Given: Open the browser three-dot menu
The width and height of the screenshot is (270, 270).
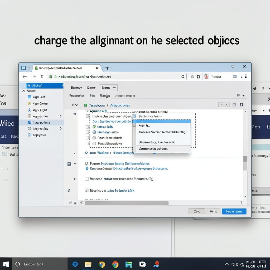Looking at the screenshot, I should pos(246,76).
